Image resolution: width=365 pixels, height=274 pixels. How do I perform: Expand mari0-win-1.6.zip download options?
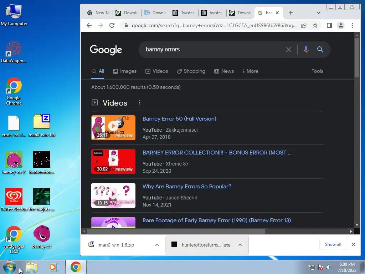pyautogui.click(x=157, y=245)
